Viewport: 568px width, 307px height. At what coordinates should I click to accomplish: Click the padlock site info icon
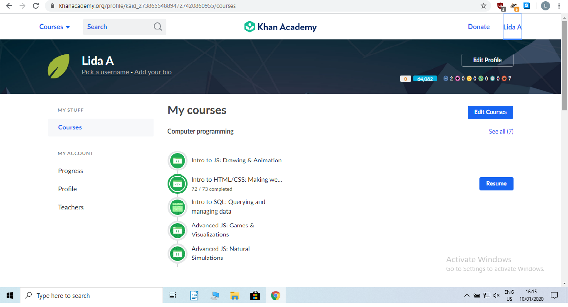[x=52, y=6]
